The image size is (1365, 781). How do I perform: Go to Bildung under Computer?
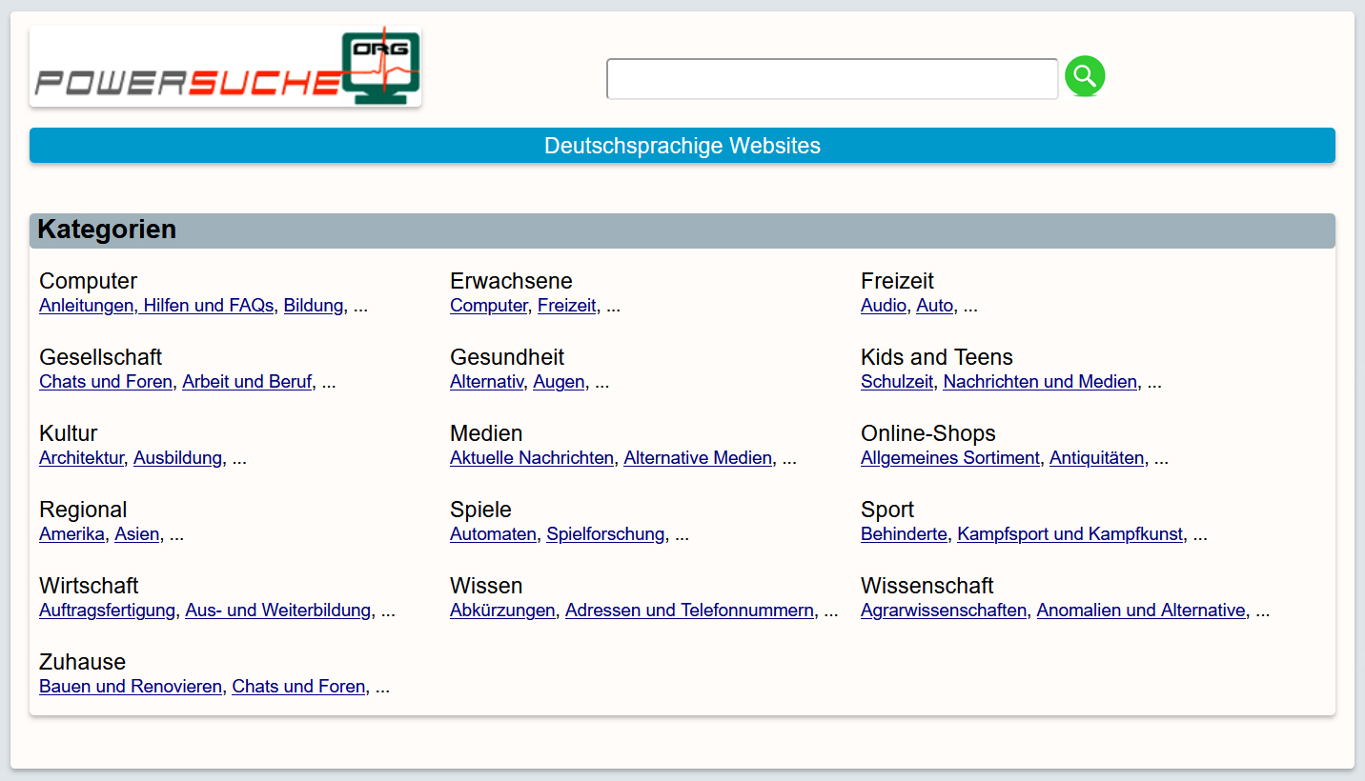pos(313,306)
